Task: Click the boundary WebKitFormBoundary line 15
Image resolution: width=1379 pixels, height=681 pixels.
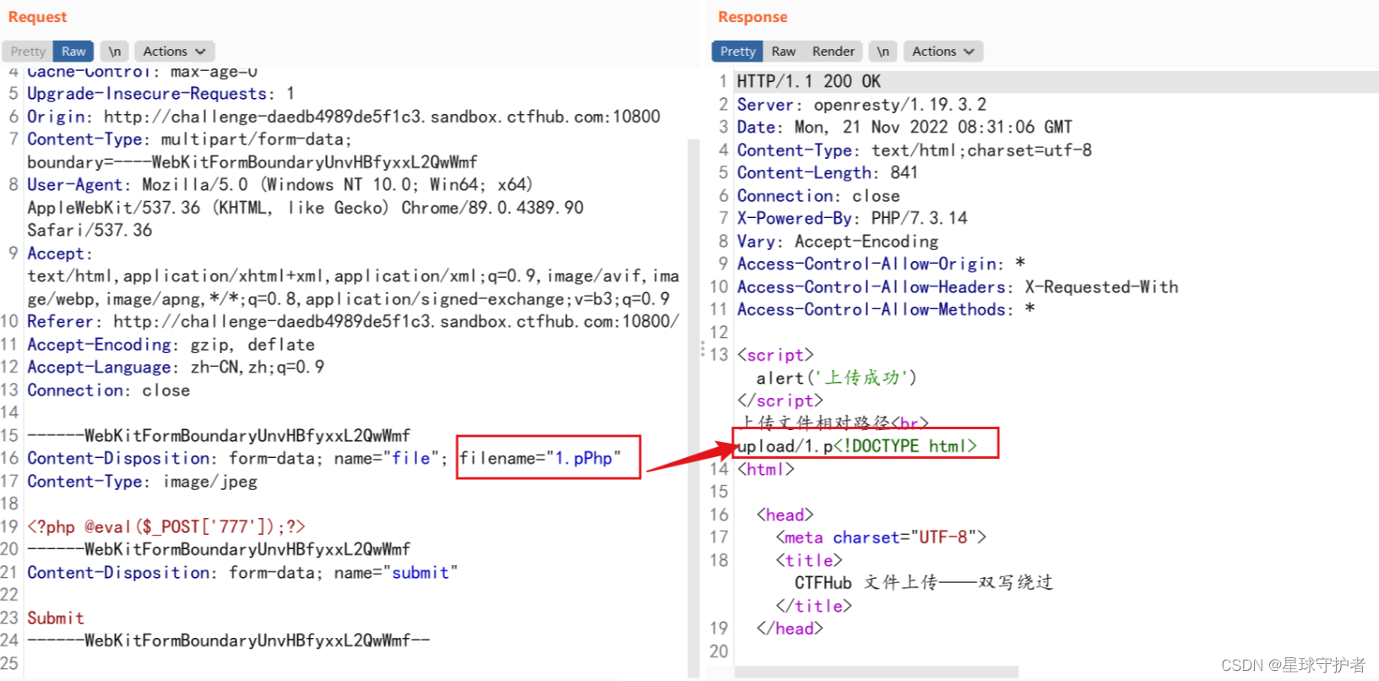Action: (x=219, y=435)
